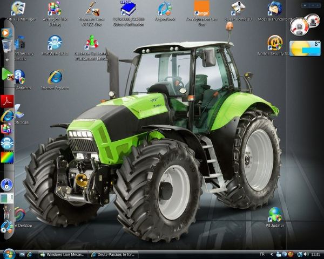Open the Antivirus desktop shortcut
Screen dimensions: 324x259
pos(21,80)
